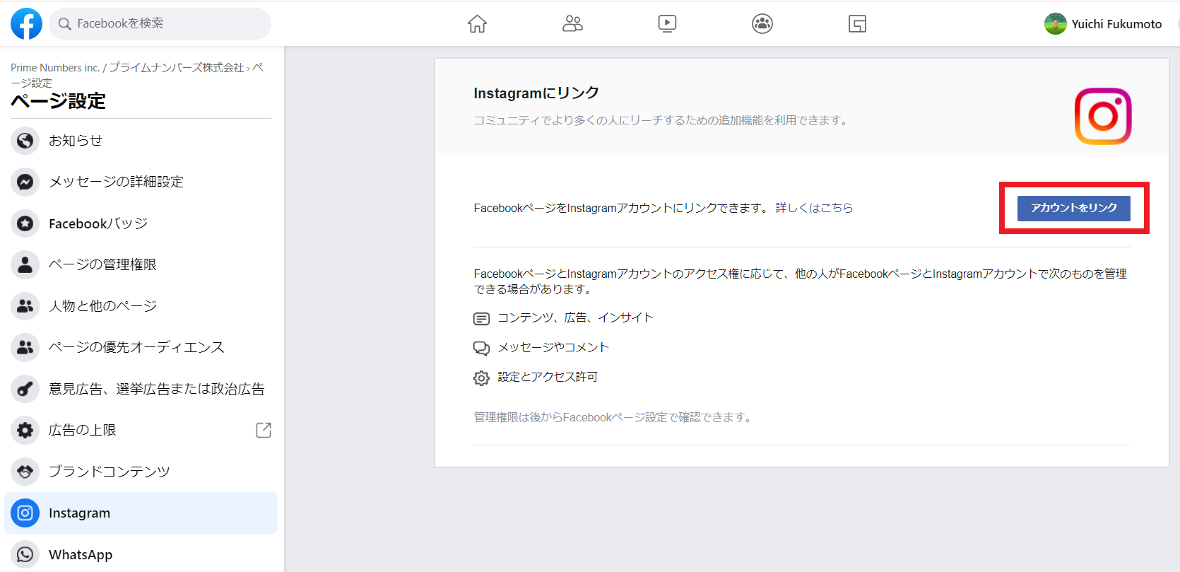Click Yuichi Fukumoto profile avatar
Viewport: 1180px width, 572px height.
click(x=1055, y=23)
